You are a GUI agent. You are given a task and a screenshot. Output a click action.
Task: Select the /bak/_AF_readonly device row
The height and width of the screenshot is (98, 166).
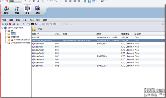coord(98,40)
